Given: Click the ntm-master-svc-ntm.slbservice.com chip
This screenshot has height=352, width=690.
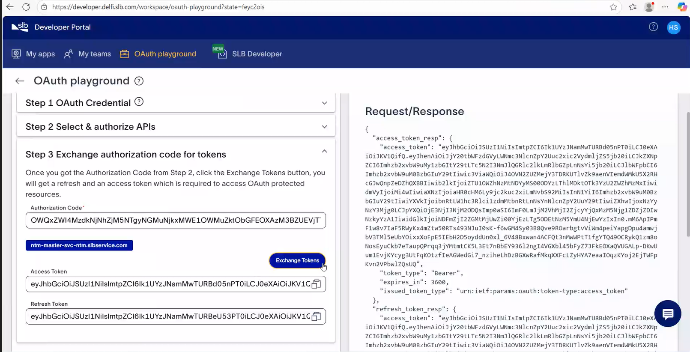Looking at the screenshot, I should click(x=79, y=245).
